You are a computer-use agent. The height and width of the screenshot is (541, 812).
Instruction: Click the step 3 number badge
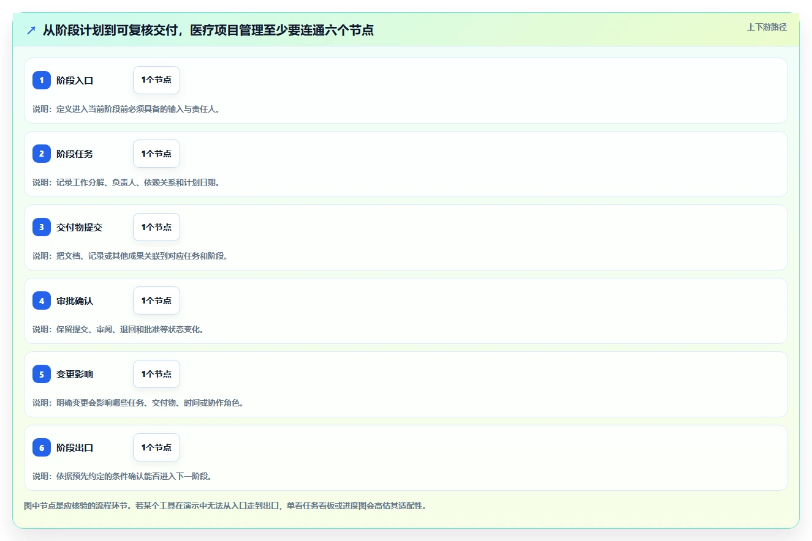(42, 227)
